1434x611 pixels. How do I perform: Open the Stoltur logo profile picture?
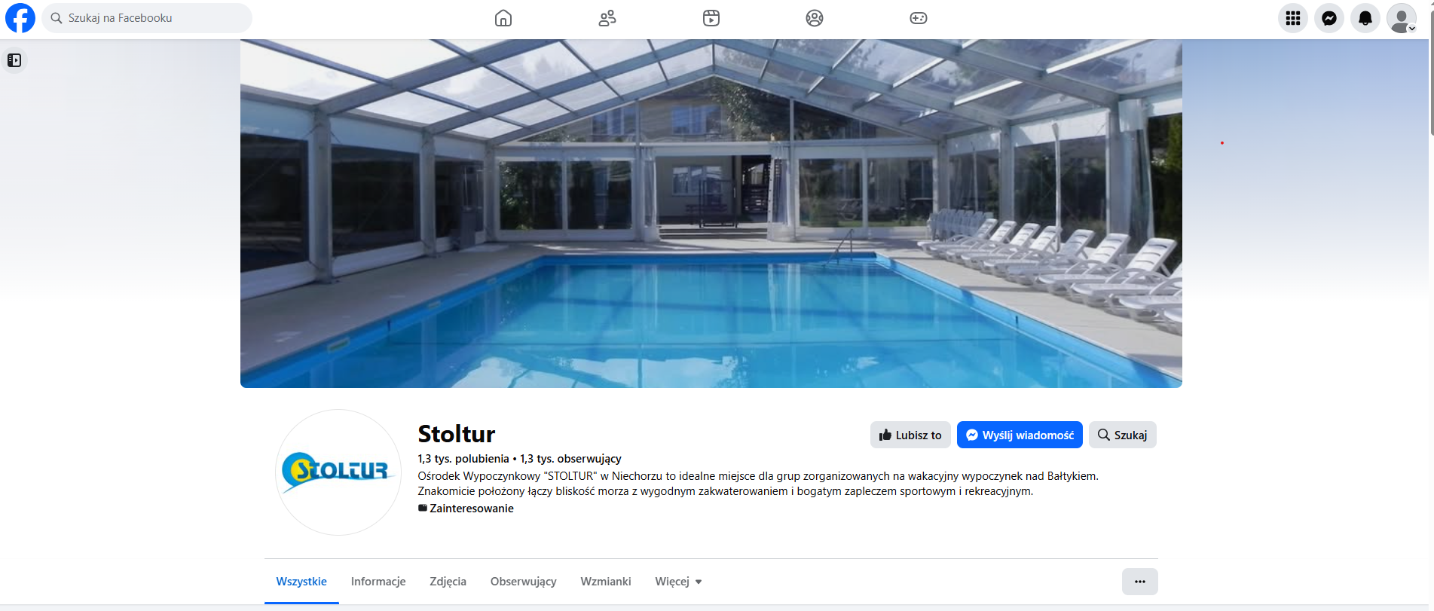pos(338,472)
